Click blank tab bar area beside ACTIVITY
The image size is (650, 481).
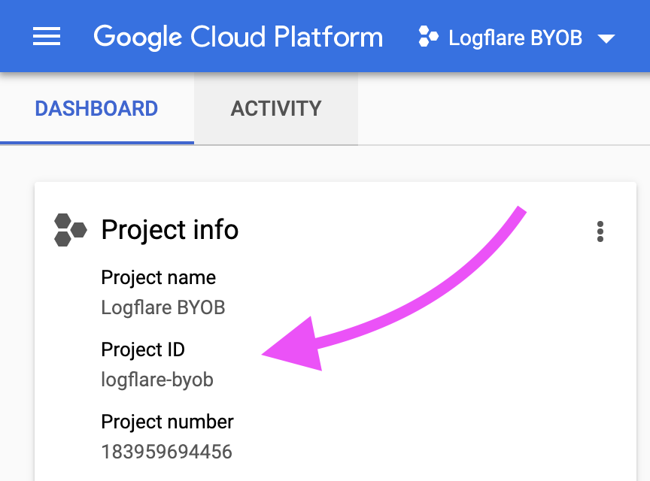[x=503, y=109]
